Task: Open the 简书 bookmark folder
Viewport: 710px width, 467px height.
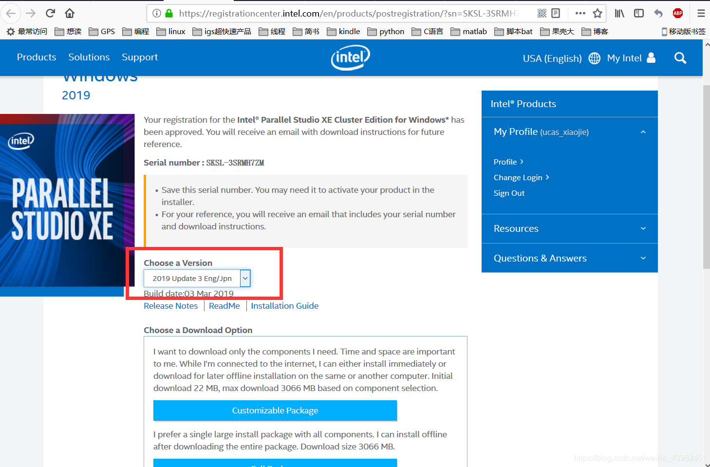Action: click(x=306, y=32)
